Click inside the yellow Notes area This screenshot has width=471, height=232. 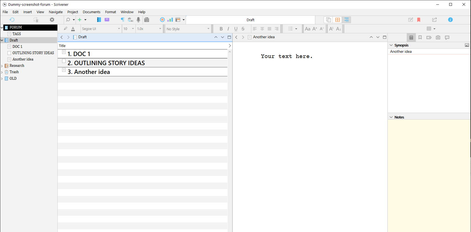pyautogui.click(x=429, y=170)
